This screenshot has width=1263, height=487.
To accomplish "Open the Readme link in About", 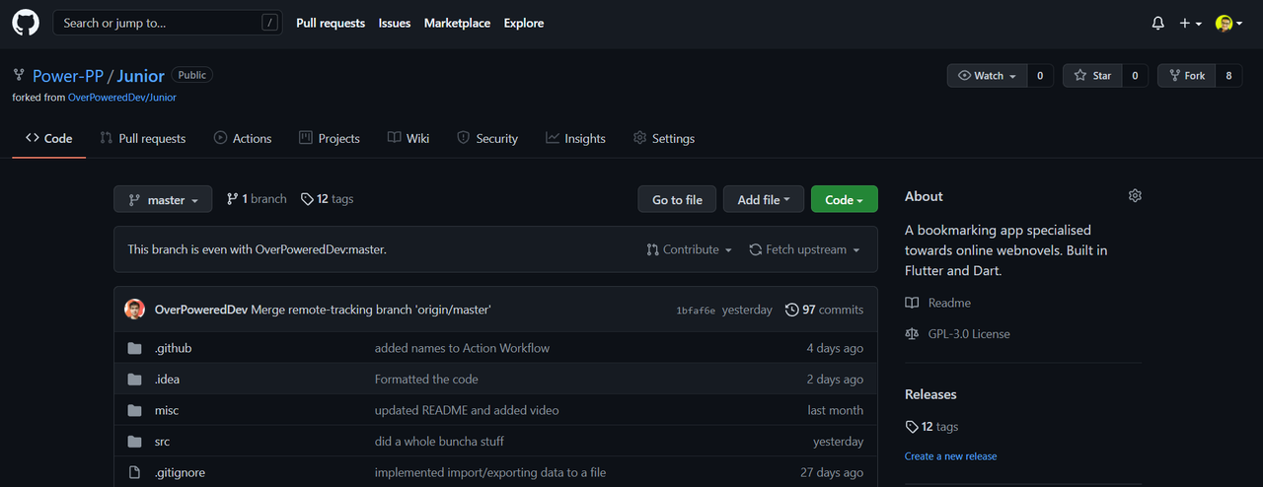I will pos(938,303).
